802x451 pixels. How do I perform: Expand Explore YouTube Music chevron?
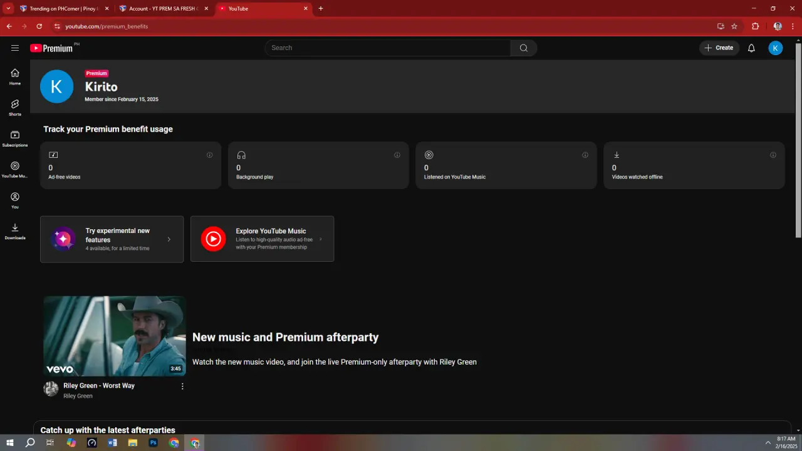321,239
